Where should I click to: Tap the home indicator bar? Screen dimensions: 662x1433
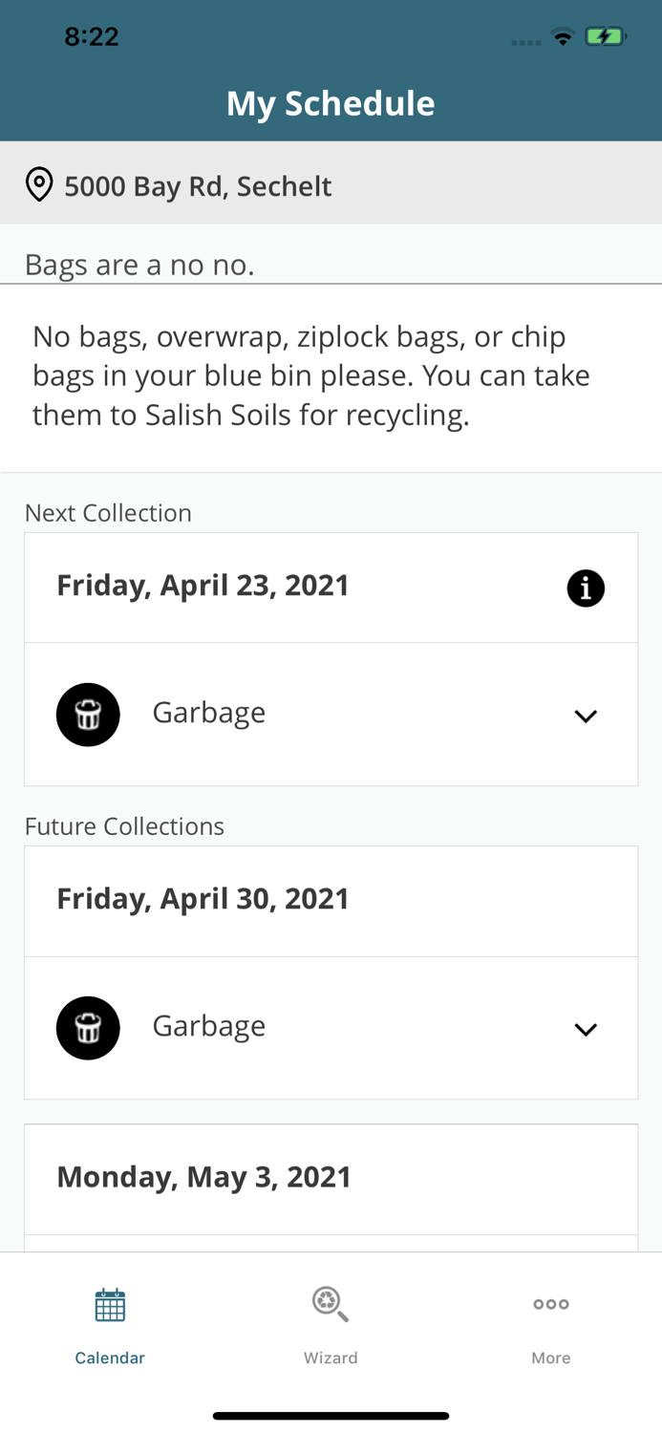[x=331, y=1415]
